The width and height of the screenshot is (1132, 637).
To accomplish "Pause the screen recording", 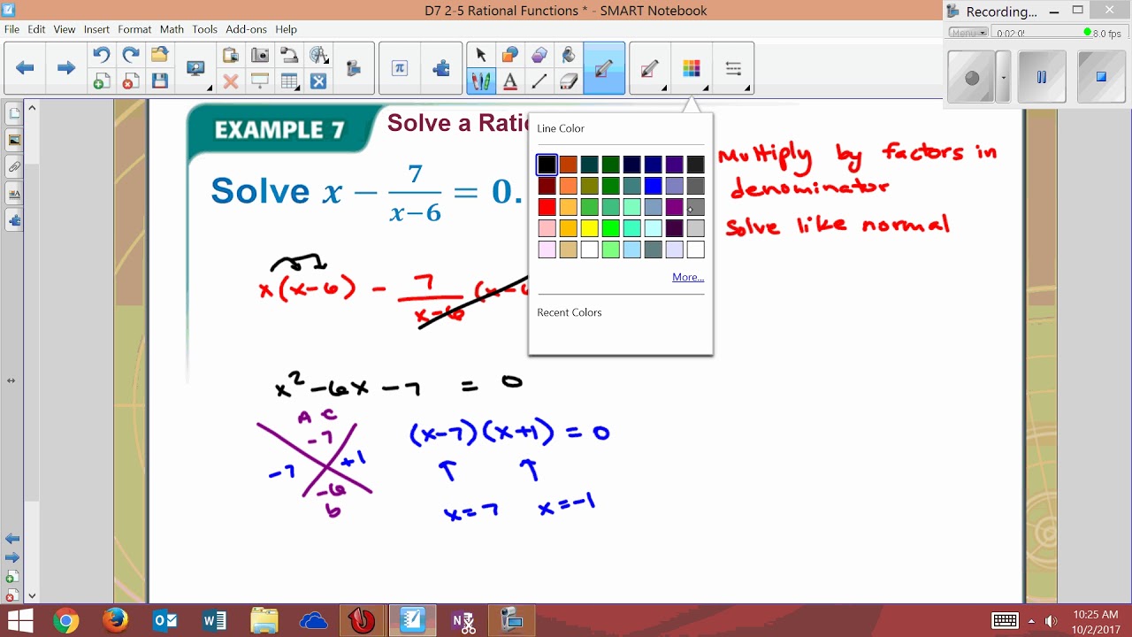I will (x=1042, y=77).
